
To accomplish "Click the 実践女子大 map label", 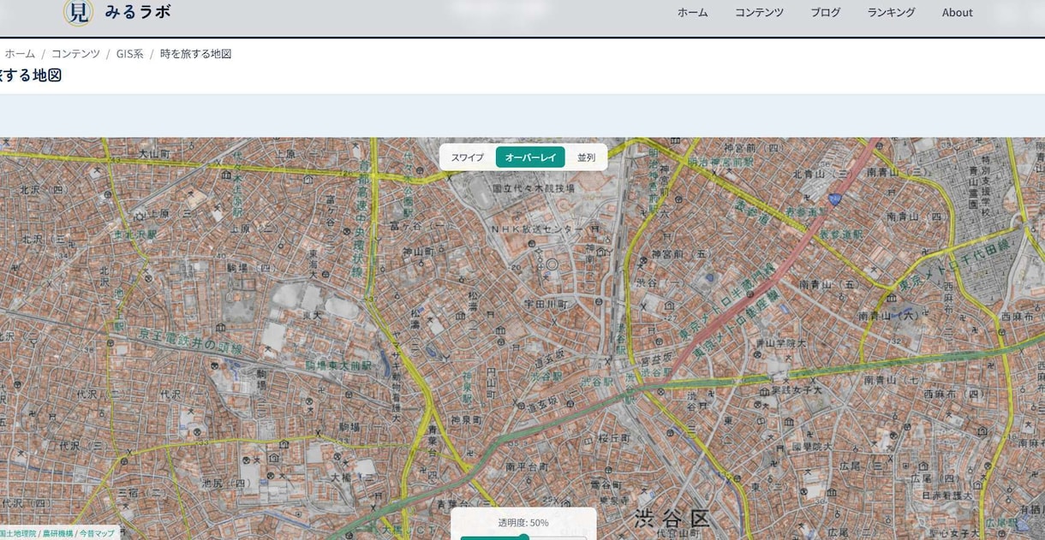I will click(x=797, y=389).
